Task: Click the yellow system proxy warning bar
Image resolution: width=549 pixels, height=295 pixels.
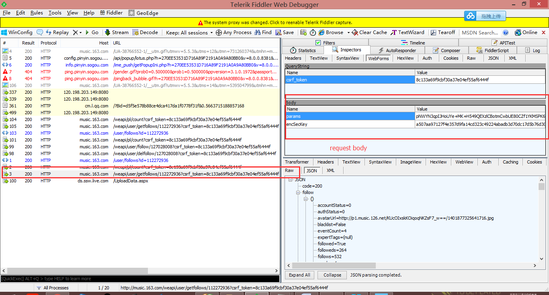Action: coord(274,22)
